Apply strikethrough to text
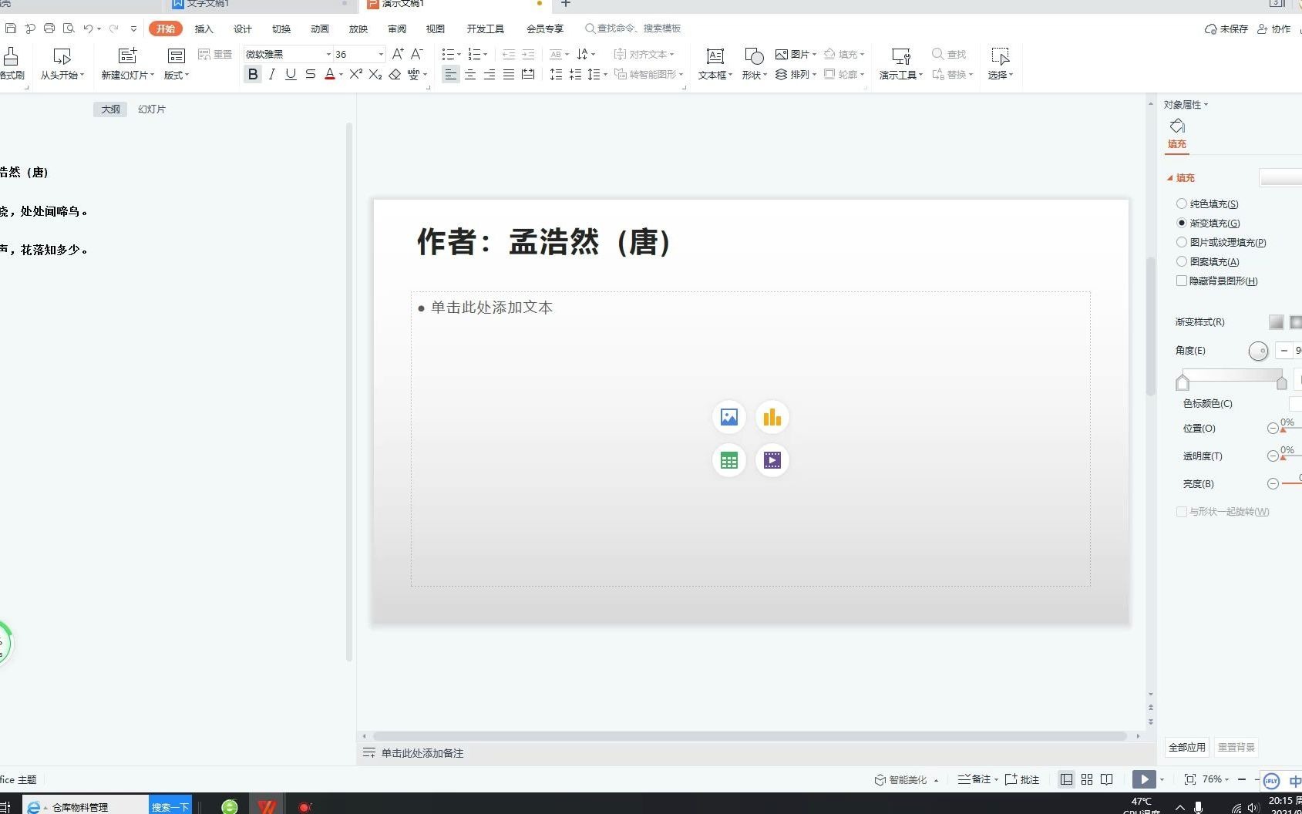Image resolution: width=1302 pixels, height=814 pixels. tap(310, 74)
